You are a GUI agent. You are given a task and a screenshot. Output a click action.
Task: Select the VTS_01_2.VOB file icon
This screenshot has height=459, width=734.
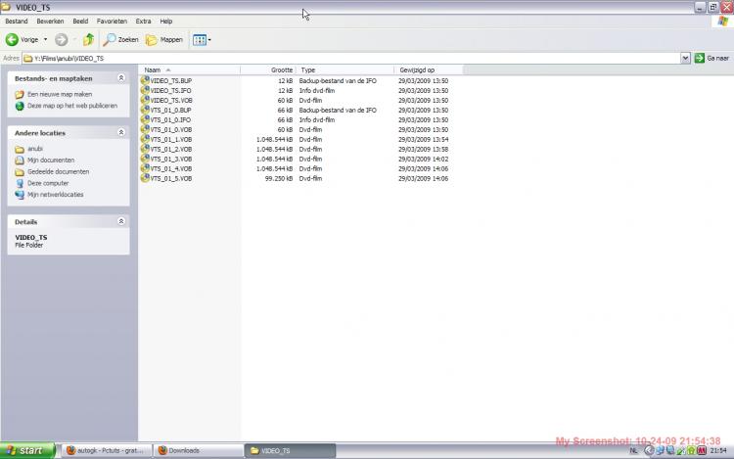pos(145,150)
